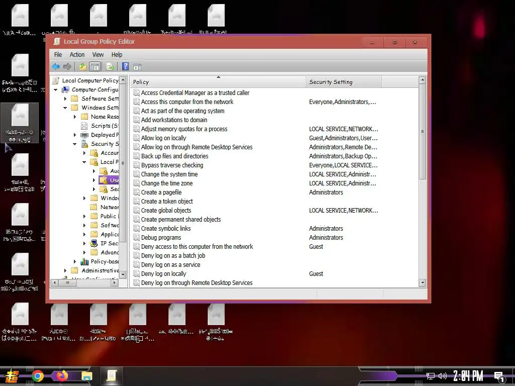Open the Start button on taskbar

click(12, 376)
